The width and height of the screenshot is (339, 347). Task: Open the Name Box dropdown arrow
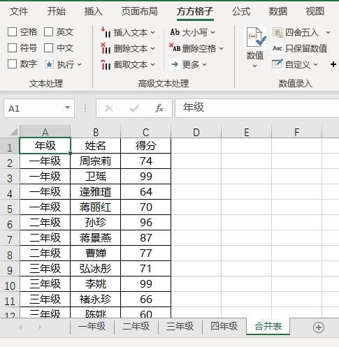[67, 108]
